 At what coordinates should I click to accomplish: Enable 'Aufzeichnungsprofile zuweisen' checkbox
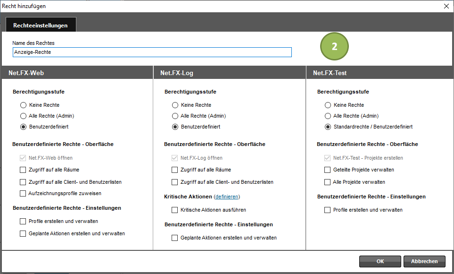(x=23, y=193)
